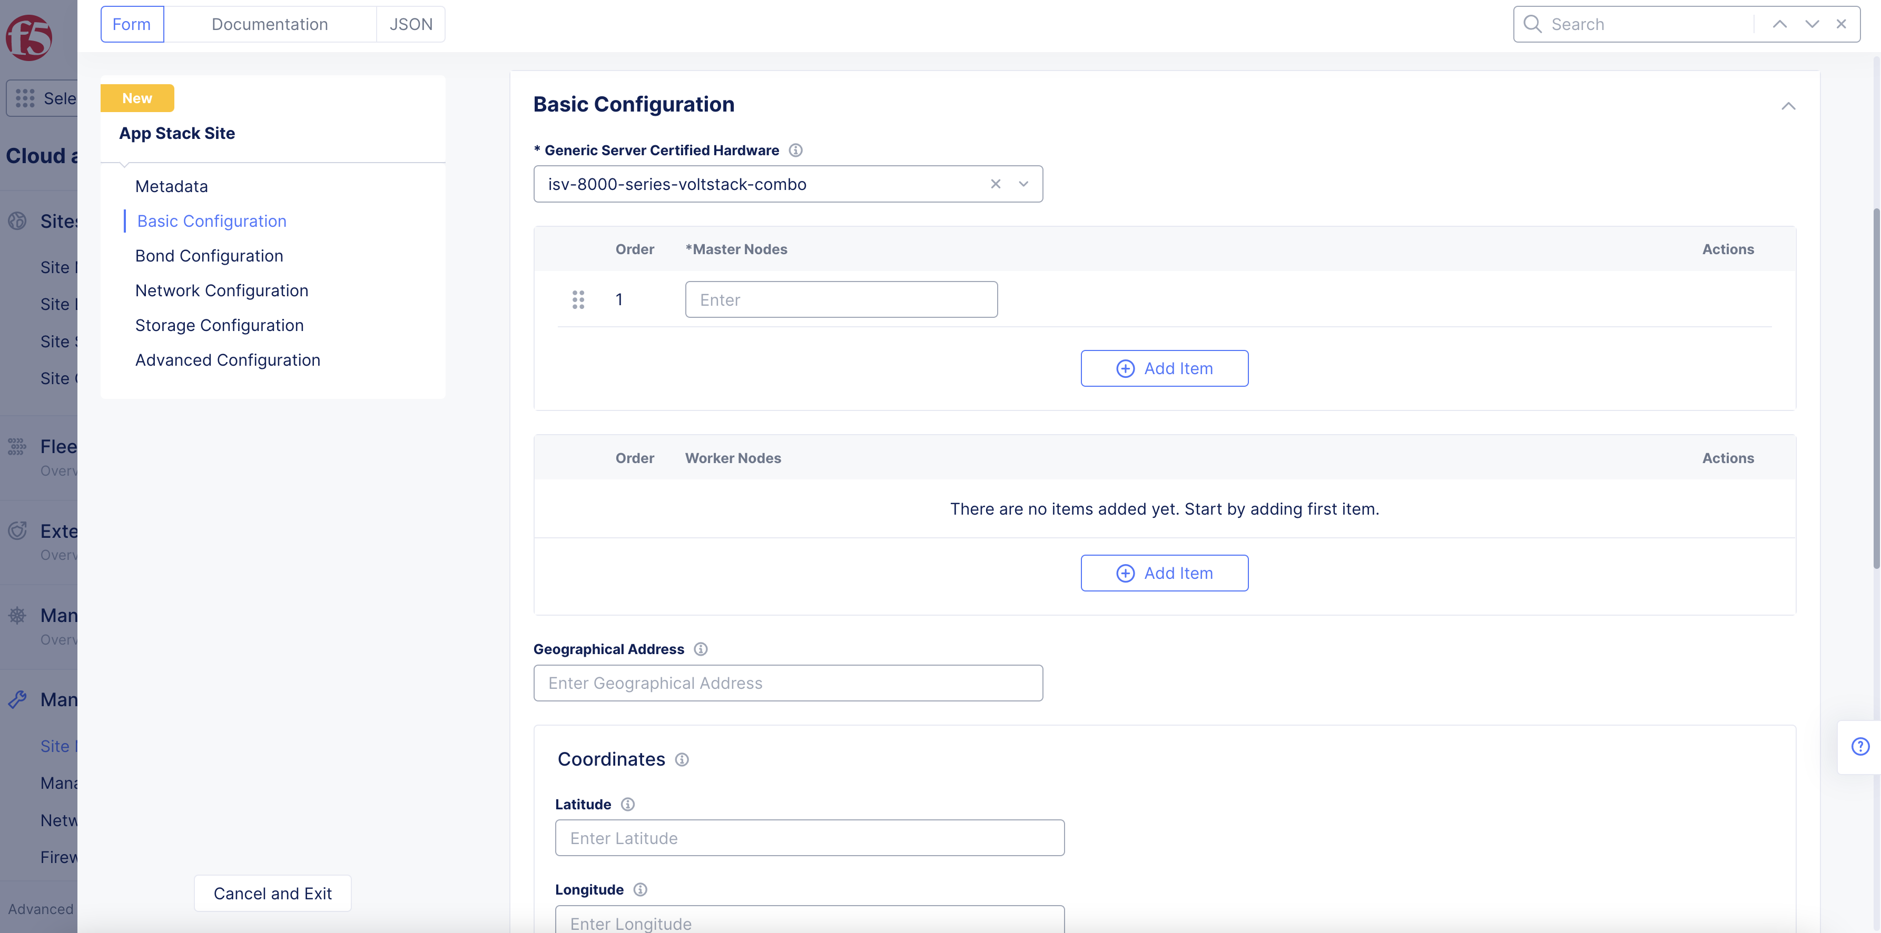Click the info icon beside Generic Server Certified Hardware

click(x=796, y=151)
